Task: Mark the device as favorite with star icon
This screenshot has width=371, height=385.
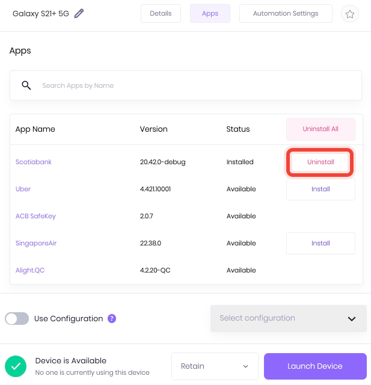Action: pos(349,14)
